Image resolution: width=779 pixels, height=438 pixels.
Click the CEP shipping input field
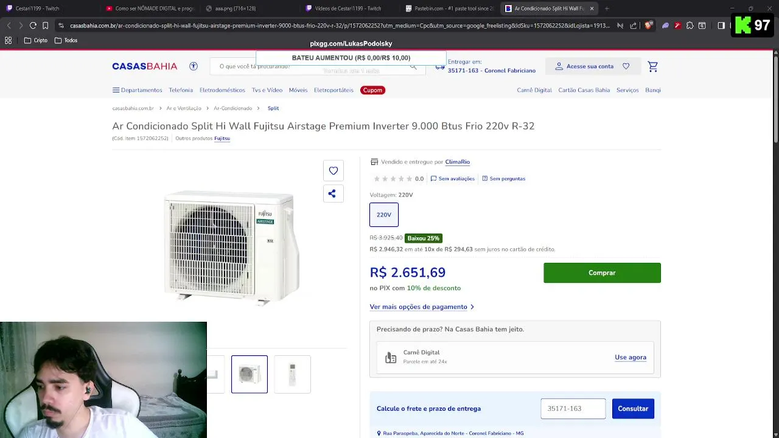[573, 409]
